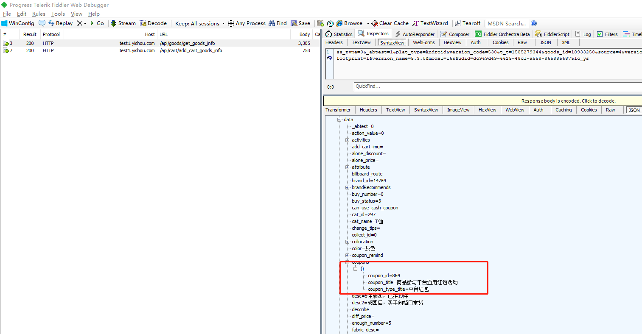Click the comment speech bubble icon
642x334 pixels.
[x=42, y=23]
